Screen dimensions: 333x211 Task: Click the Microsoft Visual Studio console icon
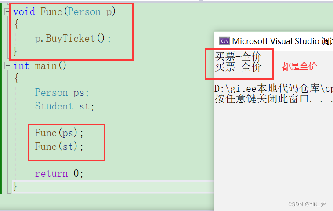click(224, 41)
